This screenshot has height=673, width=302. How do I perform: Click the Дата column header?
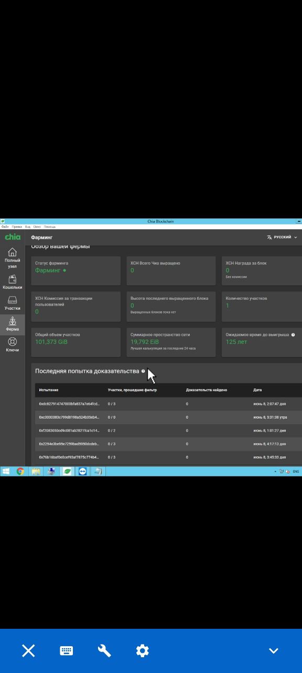coord(257,390)
